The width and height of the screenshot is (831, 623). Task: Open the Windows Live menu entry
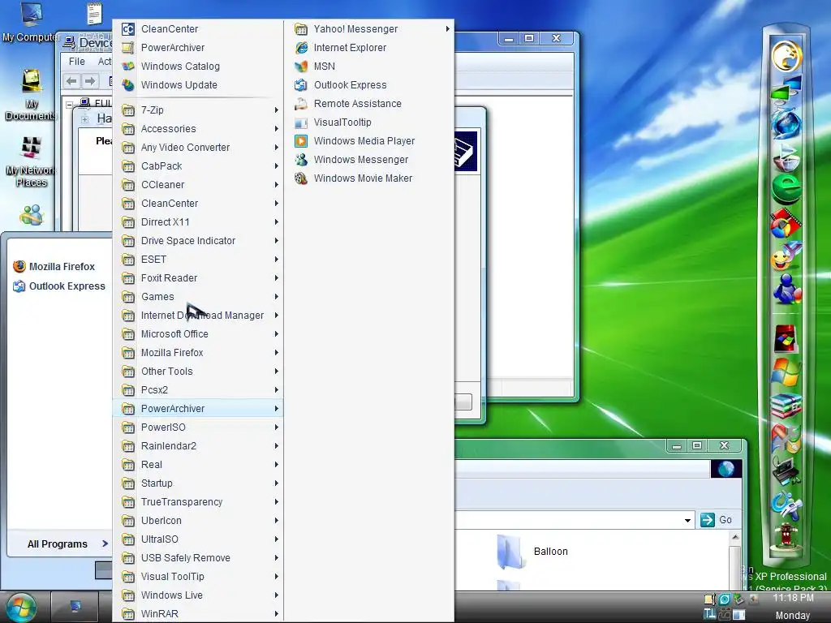point(198,595)
